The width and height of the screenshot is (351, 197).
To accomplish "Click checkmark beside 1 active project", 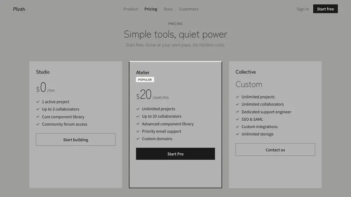I will 38,102.
